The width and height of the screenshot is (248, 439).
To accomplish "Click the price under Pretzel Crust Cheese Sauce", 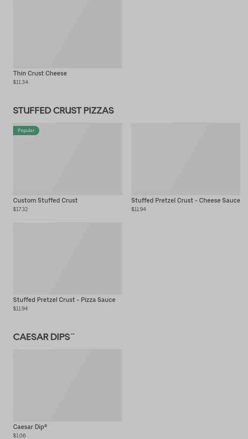I will (x=139, y=209).
